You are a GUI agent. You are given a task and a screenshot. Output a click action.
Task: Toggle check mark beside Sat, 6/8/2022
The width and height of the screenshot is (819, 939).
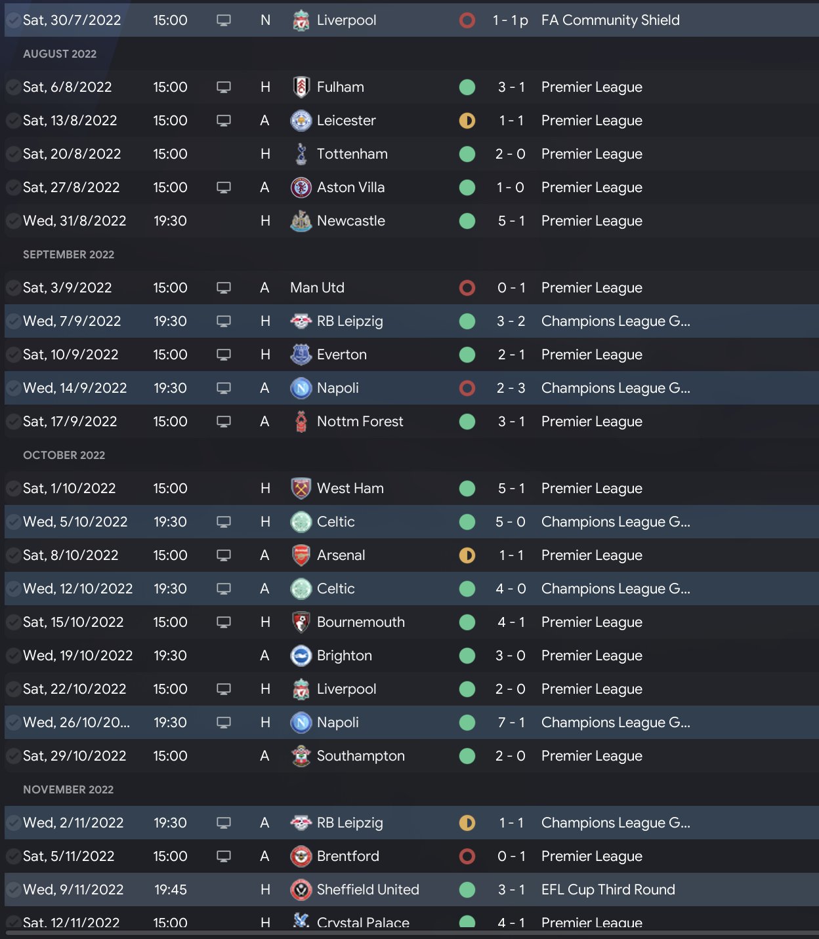pyautogui.click(x=12, y=87)
